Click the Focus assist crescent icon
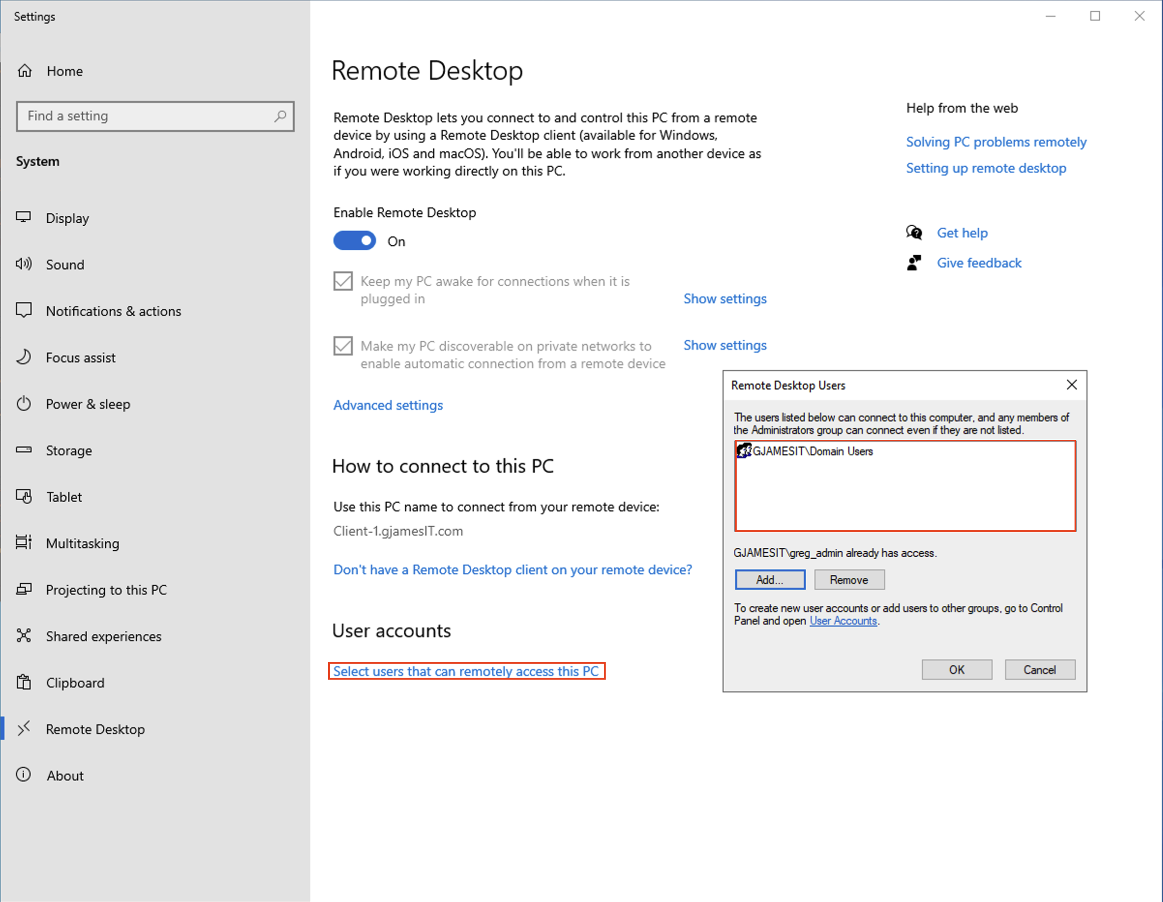Viewport: 1163px width, 902px height. point(24,357)
